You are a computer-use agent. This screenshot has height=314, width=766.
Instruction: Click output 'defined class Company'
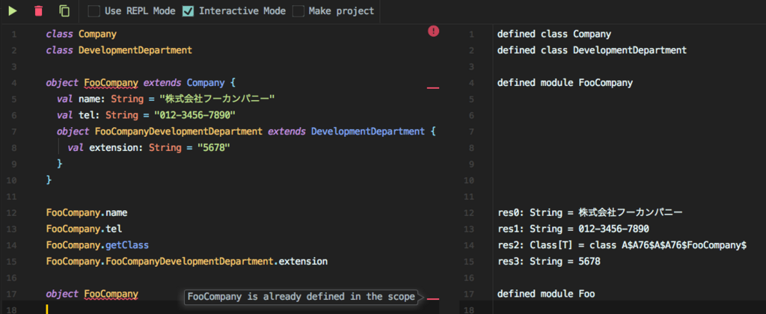coord(554,34)
